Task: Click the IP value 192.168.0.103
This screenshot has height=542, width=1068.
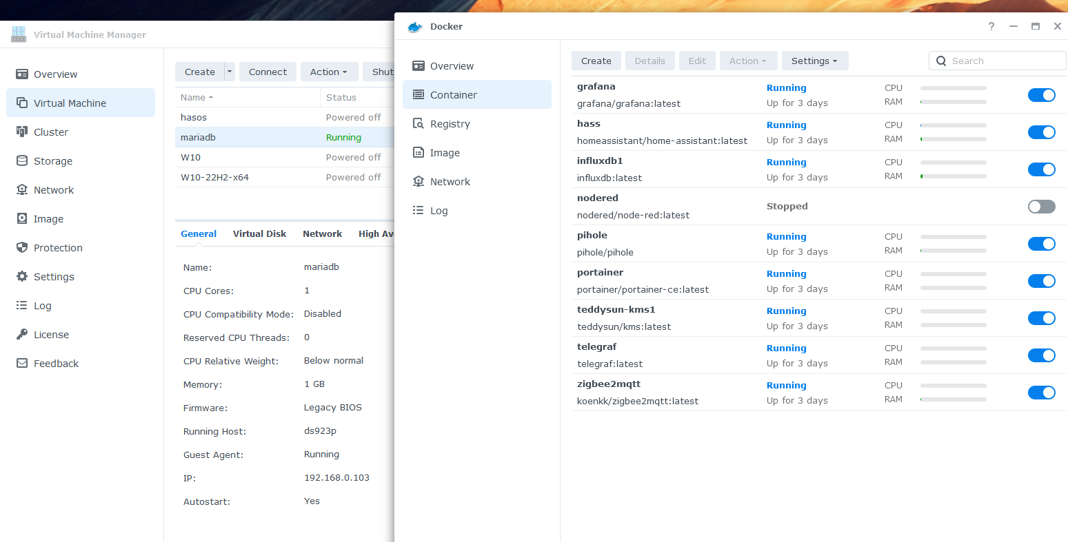Action: (x=336, y=477)
